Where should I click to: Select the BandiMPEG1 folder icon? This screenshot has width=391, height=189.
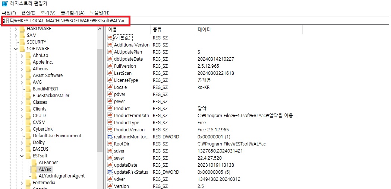28,89
